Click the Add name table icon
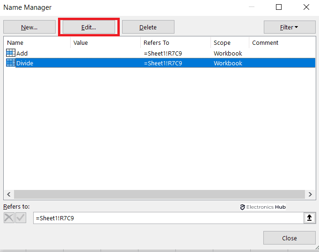Image resolution: width=319 pixels, height=252 pixels. pyautogui.click(x=10, y=53)
